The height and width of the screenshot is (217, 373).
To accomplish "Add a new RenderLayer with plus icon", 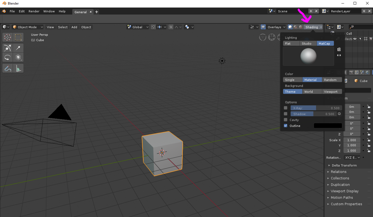I will click(x=364, y=11).
